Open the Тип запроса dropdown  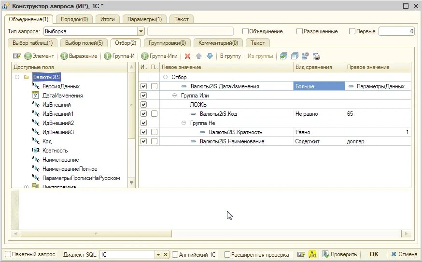point(141,31)
